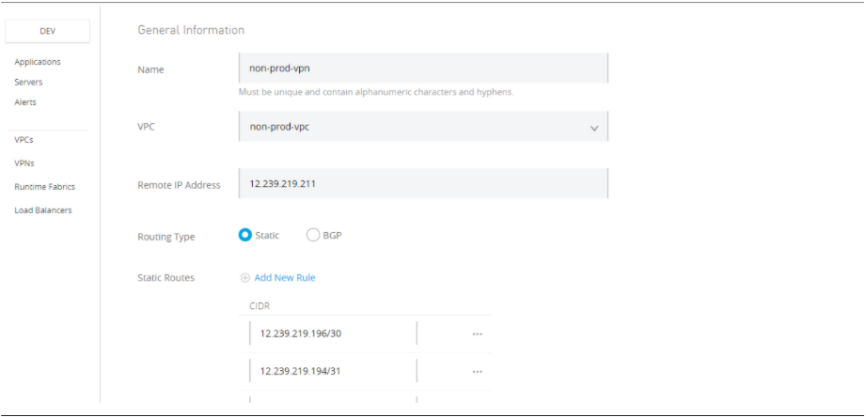866x417 pixels.
Task: Edit the 12.239.219.194/31 CIDR field
Action: click(x=332, y=372)
